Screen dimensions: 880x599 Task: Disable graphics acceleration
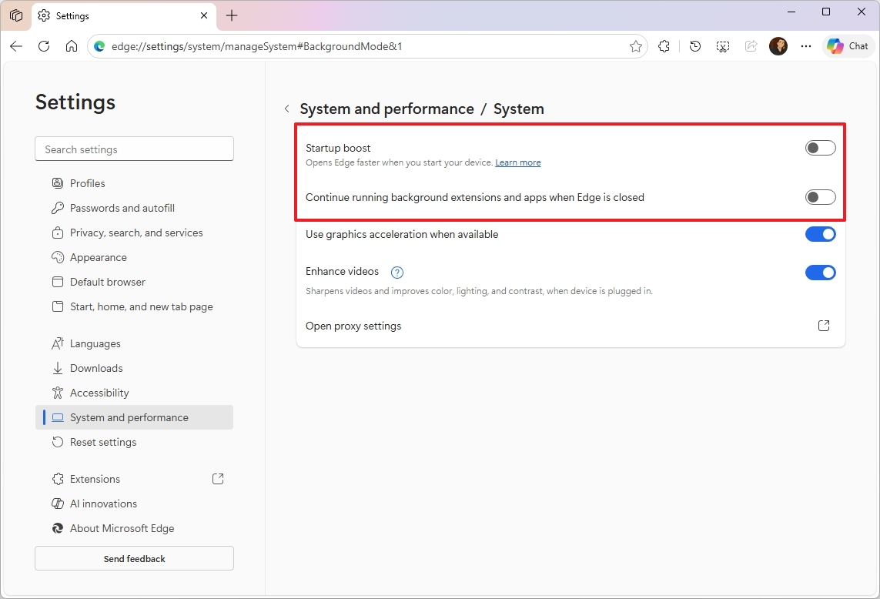[820, 234]
